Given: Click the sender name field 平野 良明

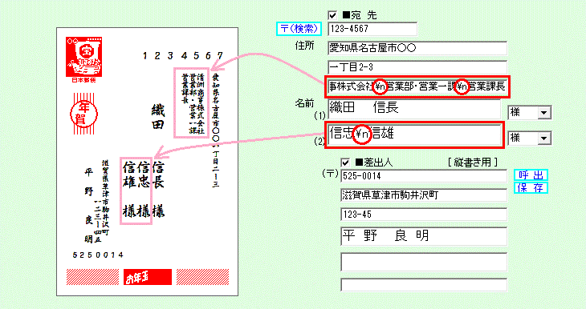Looking at the screenshot, I should click(x=424, y=236).
